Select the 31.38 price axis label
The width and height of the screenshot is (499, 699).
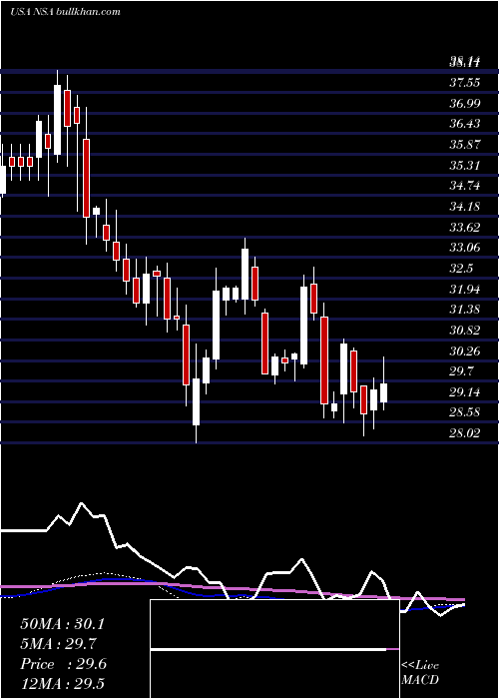(x=464, y=310)
